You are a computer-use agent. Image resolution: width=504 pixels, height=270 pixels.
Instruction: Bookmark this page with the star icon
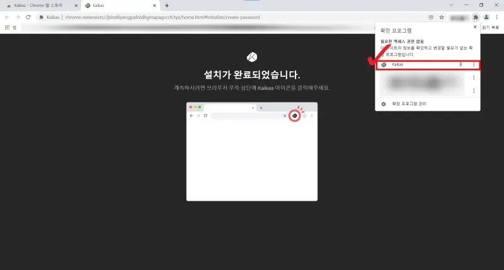(x=442, y=18)
